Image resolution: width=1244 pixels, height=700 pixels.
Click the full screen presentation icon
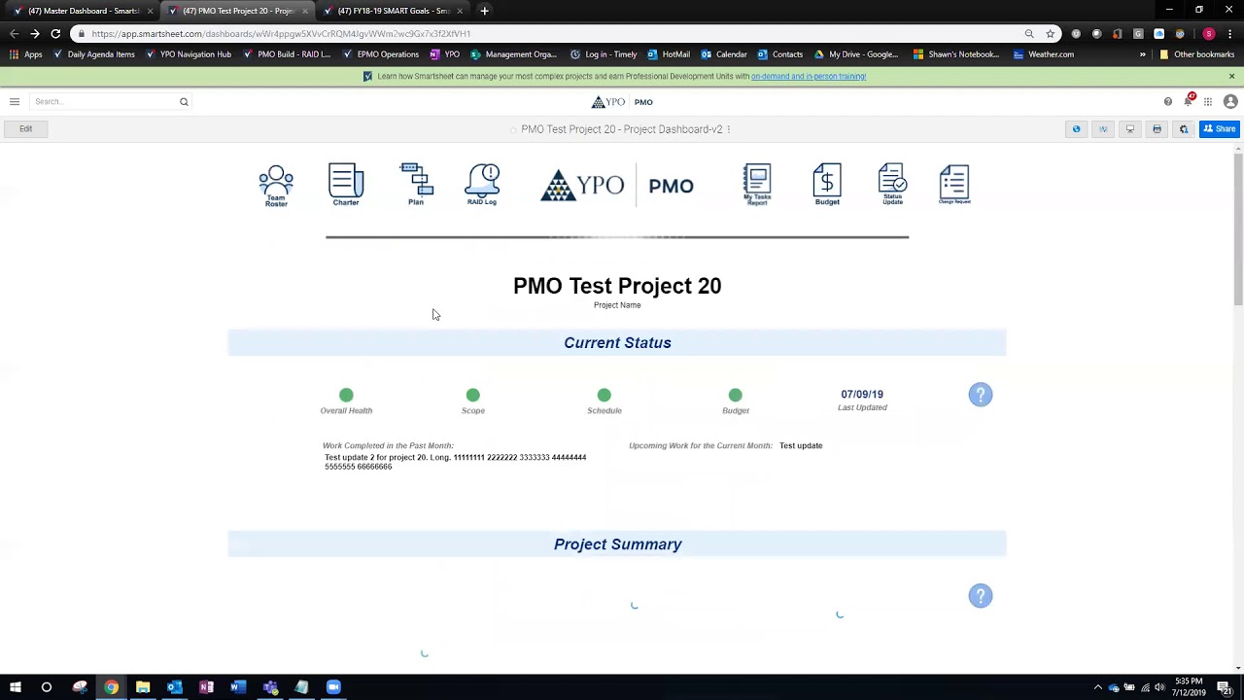pos(1129,129)
